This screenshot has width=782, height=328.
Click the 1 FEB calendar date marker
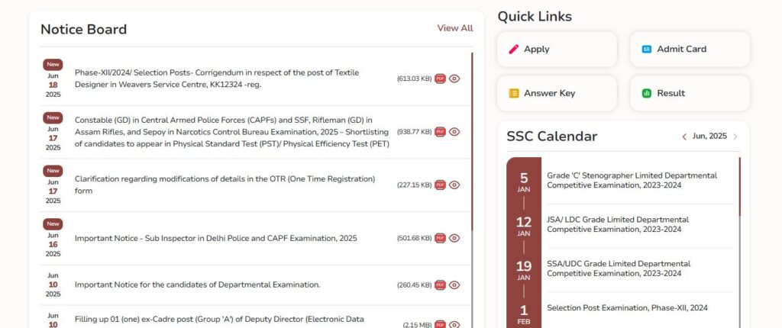point(524,315)
